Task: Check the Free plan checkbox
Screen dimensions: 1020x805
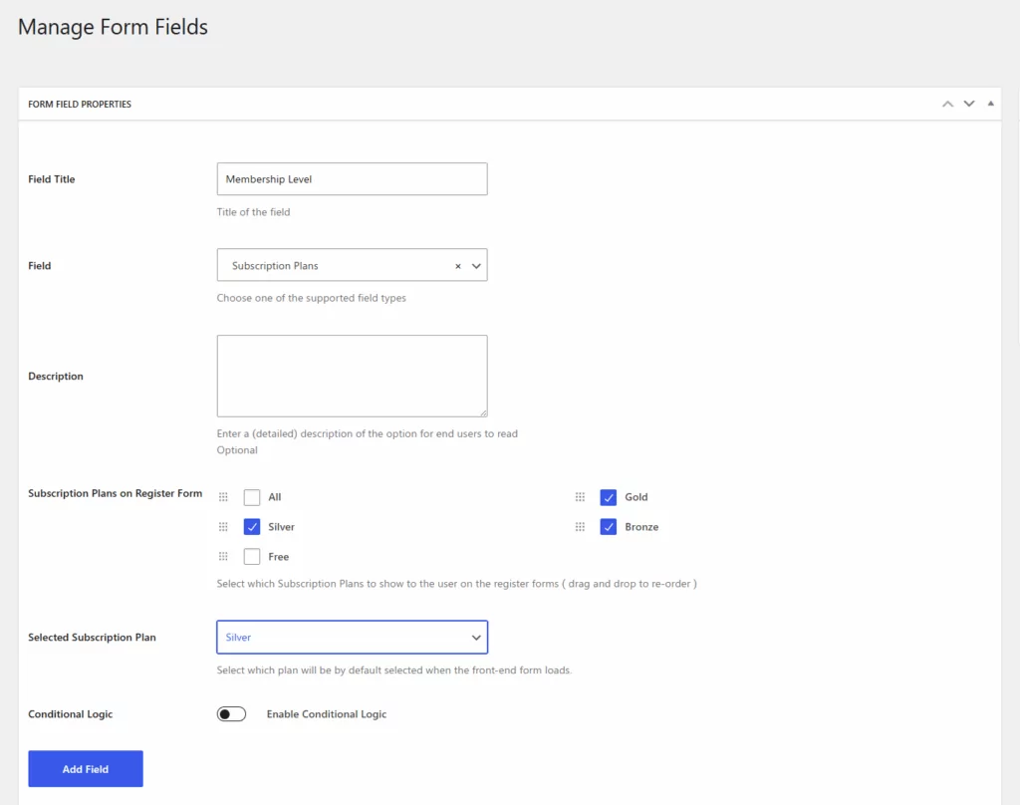Action: pos(252,557)
